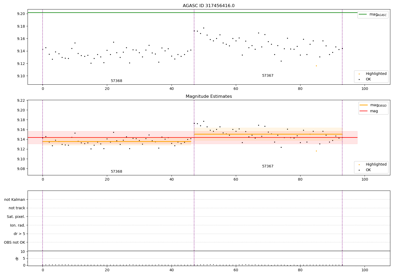Click the AGASC ID 317456416.0 title
The height and width of the screenshot is (276, 394).
pyautogui.click(x=209, y=6)
